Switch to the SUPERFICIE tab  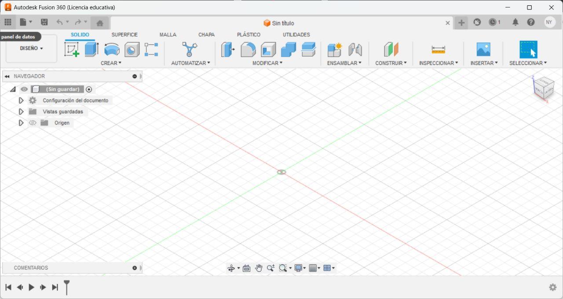point(124,35)
